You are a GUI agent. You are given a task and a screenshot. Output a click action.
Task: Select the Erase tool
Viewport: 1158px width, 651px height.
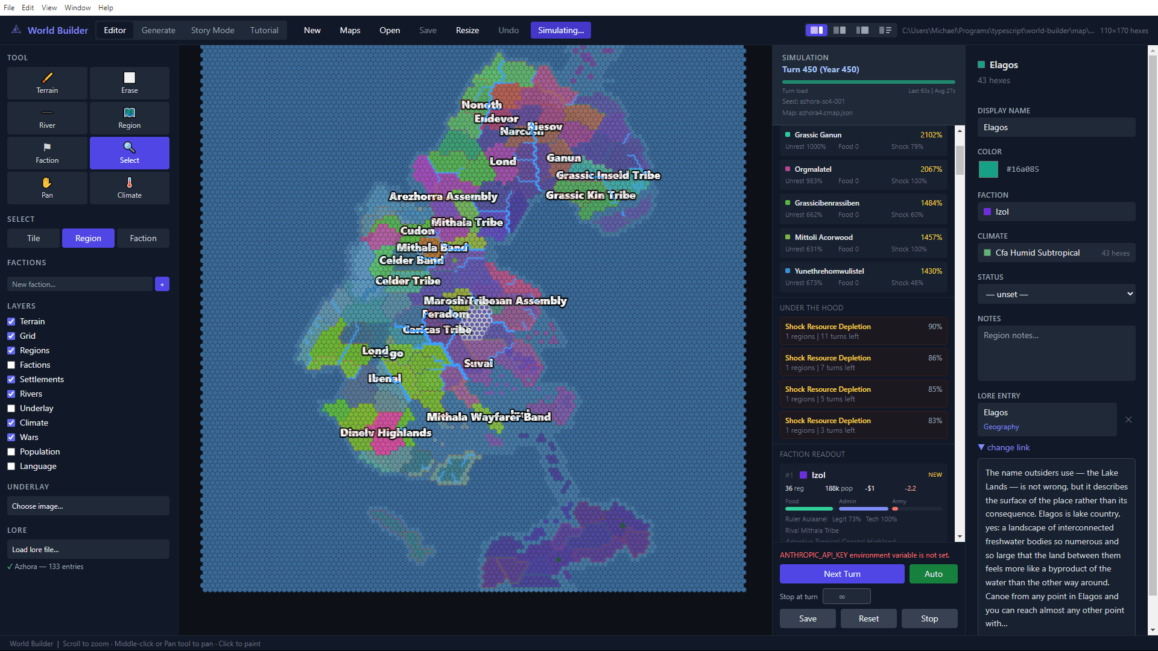pyautogui.click(x=130, y=83)
